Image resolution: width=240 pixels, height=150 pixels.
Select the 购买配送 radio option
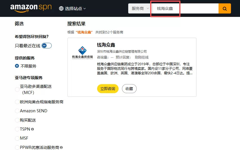coord(17,120)
